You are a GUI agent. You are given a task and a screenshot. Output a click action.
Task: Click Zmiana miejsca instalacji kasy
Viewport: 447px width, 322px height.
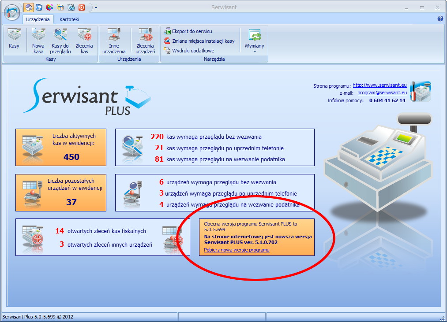point(199,41)
